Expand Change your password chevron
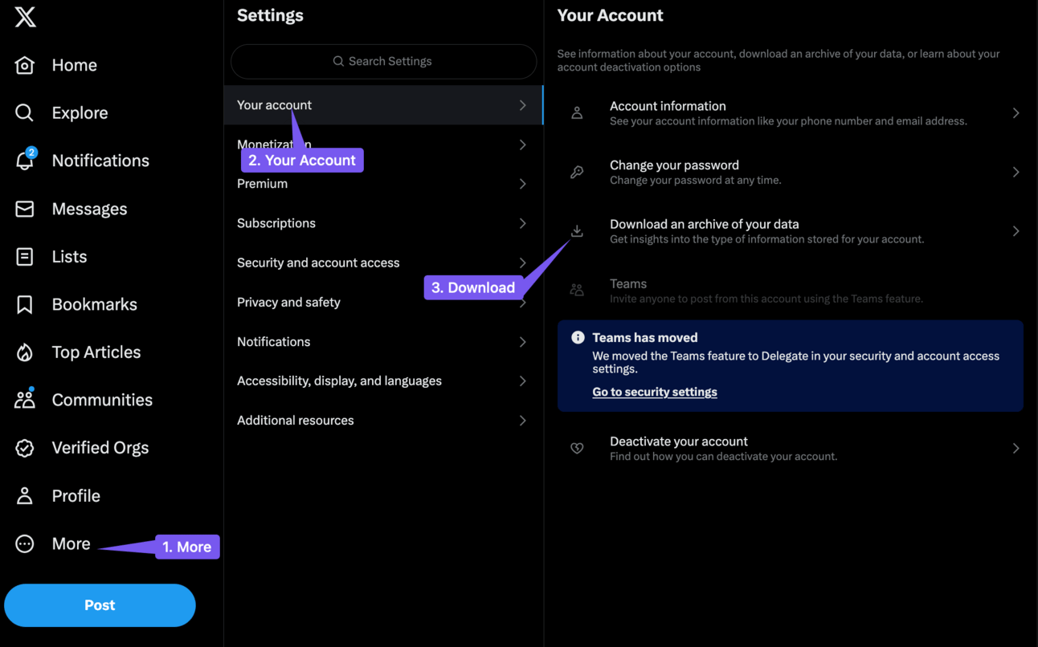 coord(1016,172)
